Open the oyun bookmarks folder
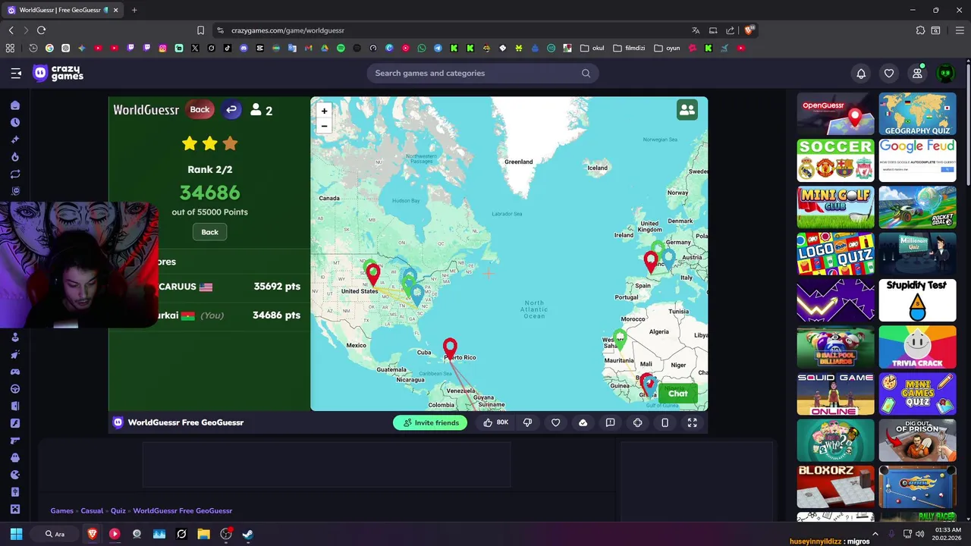The image size is (971, 546). pos(667,48)
